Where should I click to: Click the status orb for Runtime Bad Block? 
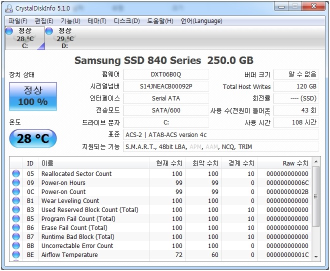click(16, 236)
